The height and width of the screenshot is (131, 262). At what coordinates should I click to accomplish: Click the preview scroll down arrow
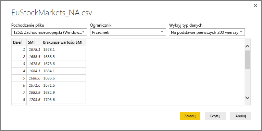[x=248, y=98]
